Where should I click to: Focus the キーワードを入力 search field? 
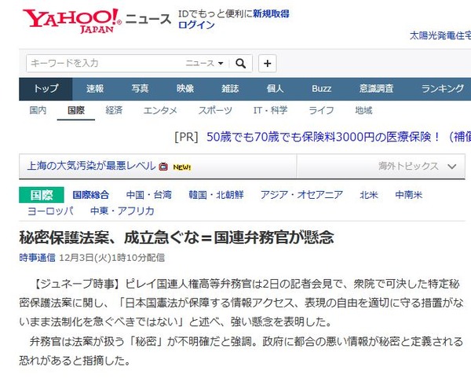coord(105,64)
